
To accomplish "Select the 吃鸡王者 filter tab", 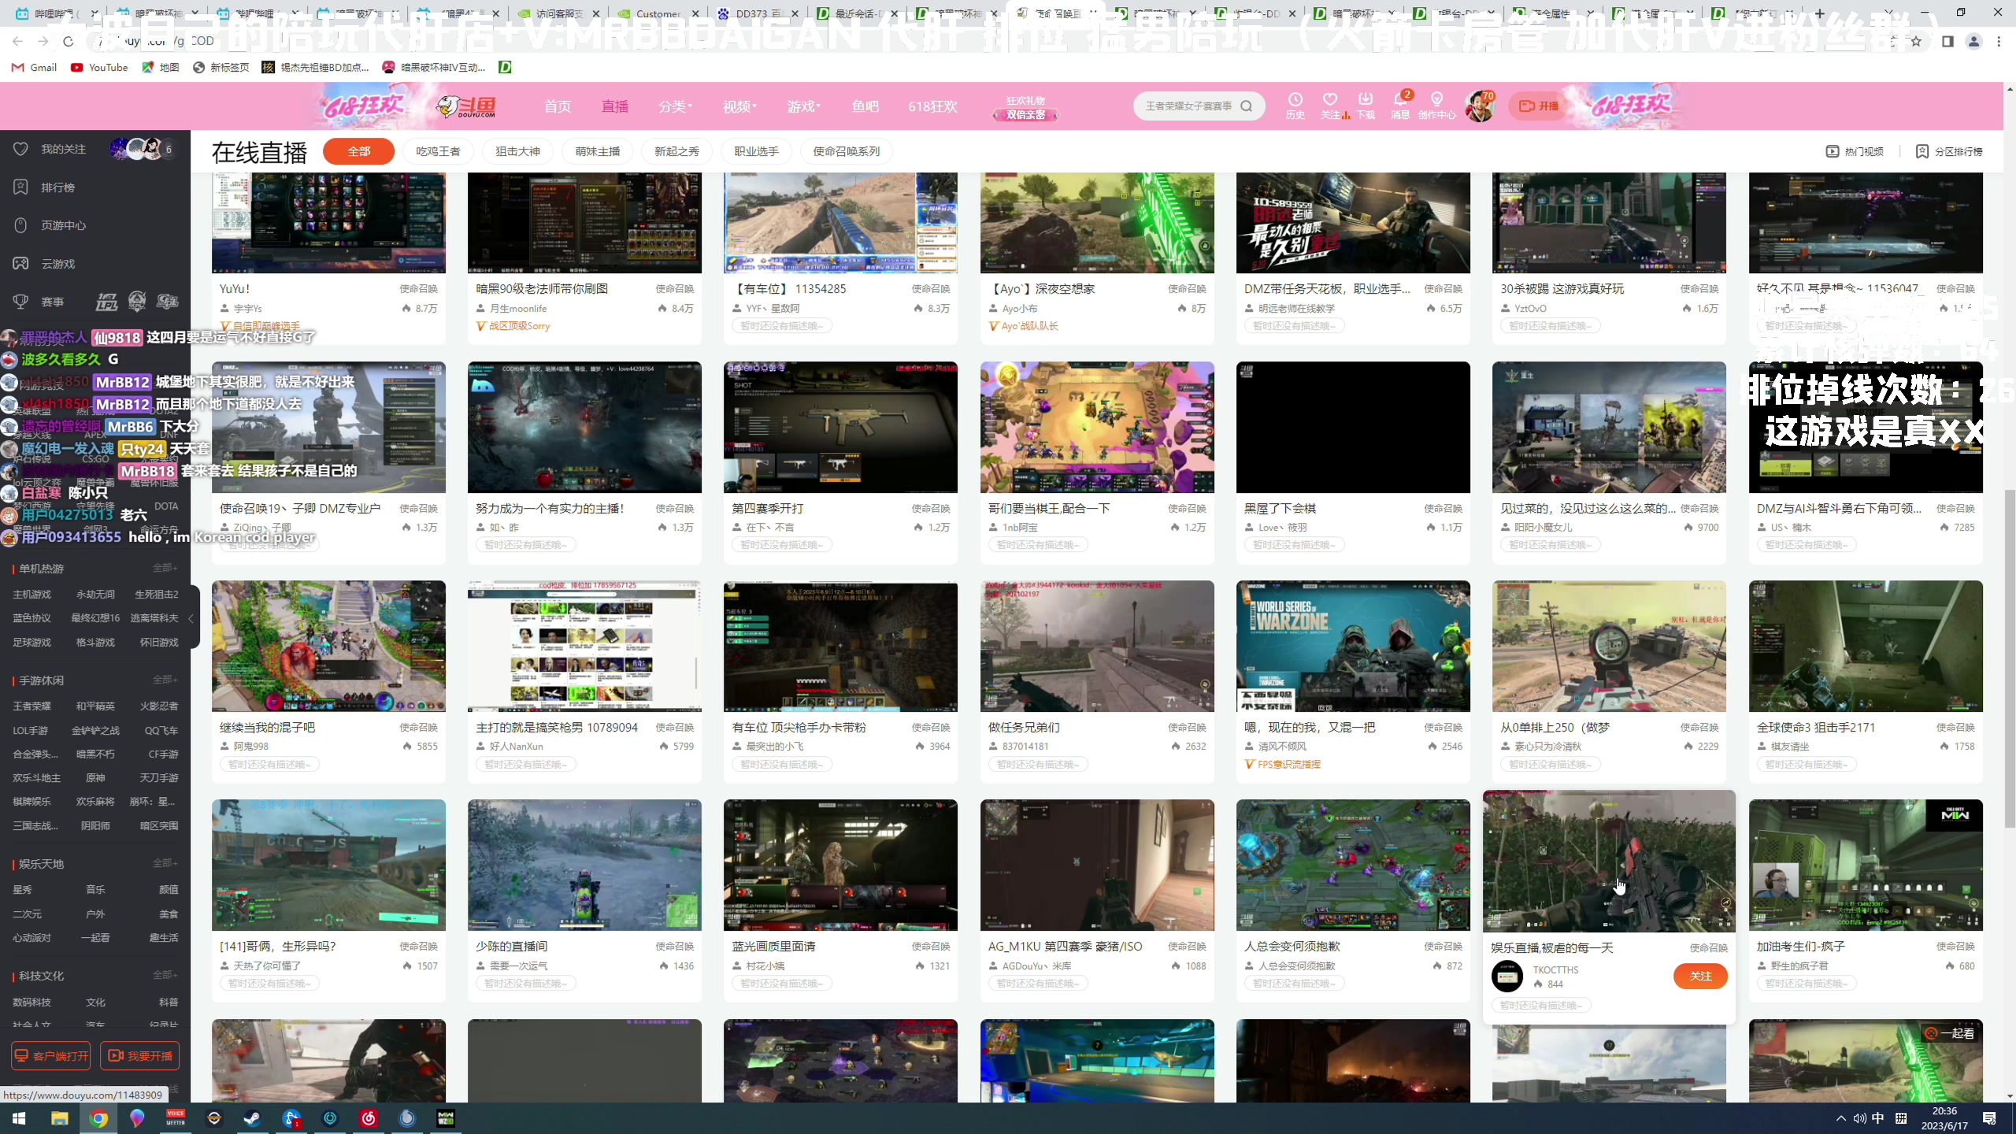I will click(438, 151).
